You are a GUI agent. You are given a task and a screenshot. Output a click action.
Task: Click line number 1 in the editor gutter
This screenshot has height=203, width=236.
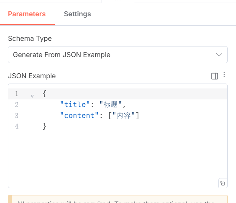(x=17, y=94)
